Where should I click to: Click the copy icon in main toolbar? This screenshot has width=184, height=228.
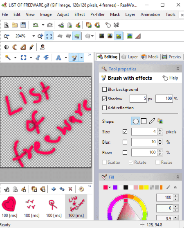(x=70, y=25)
